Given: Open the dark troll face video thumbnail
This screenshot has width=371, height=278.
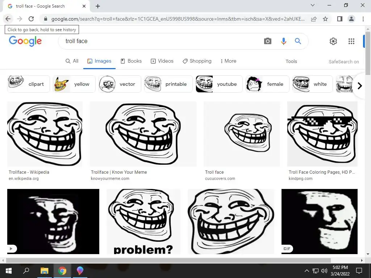Looking at the screenshot, I should 53,222.
